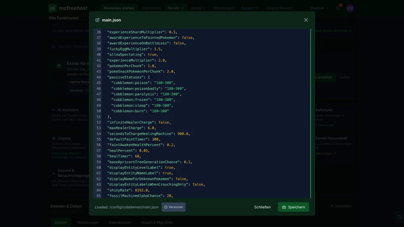
Task: Save the file with Speichern button
Action: (x=293, y=207)
